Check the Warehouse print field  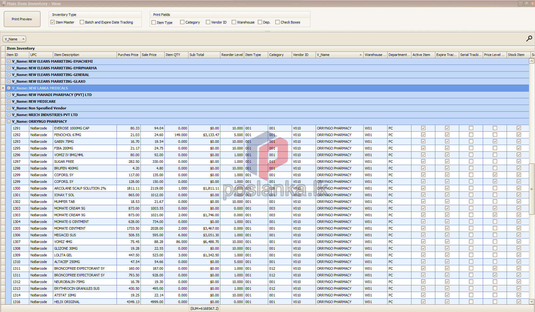pos(234,22)
